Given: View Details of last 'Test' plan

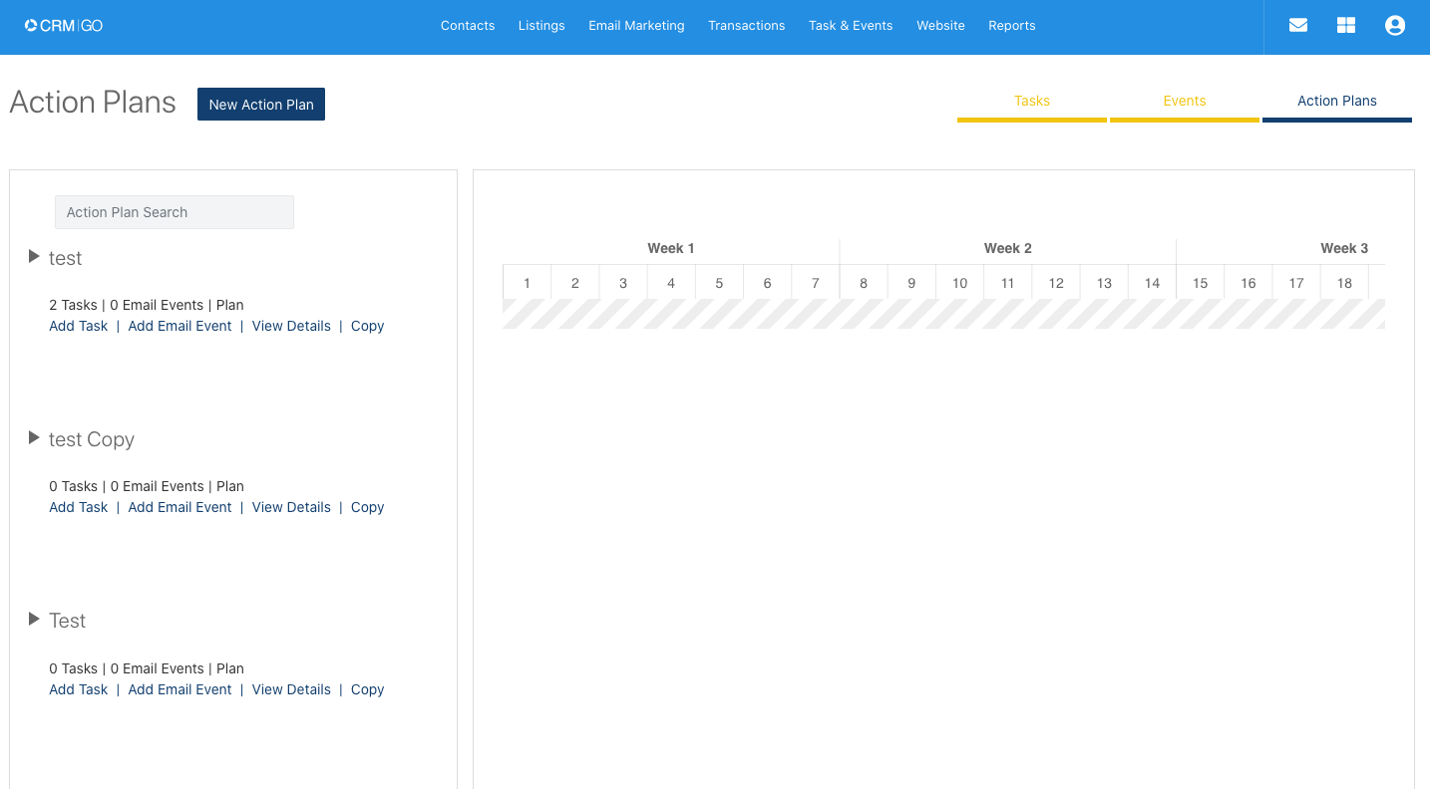Looking at the screenshot, I should click(x=291, y=689).
